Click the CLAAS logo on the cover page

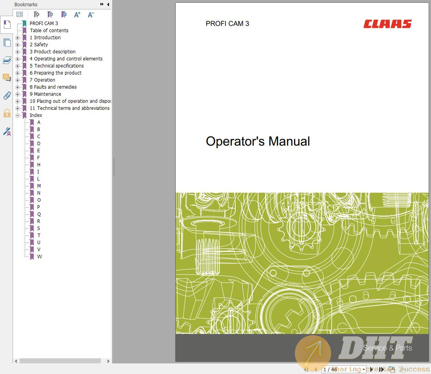tap(387, 24)
